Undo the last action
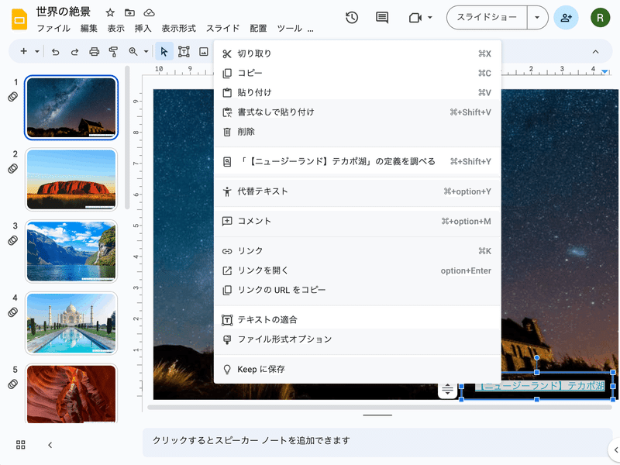The width and height of the screenshot is (620, 465). point(55,51)
